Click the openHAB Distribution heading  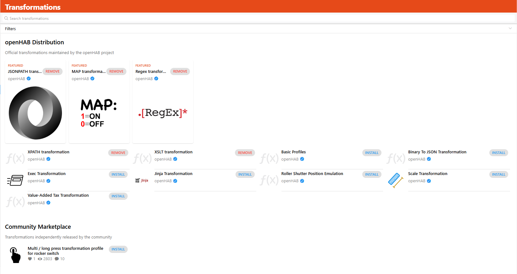coord(35,42)
